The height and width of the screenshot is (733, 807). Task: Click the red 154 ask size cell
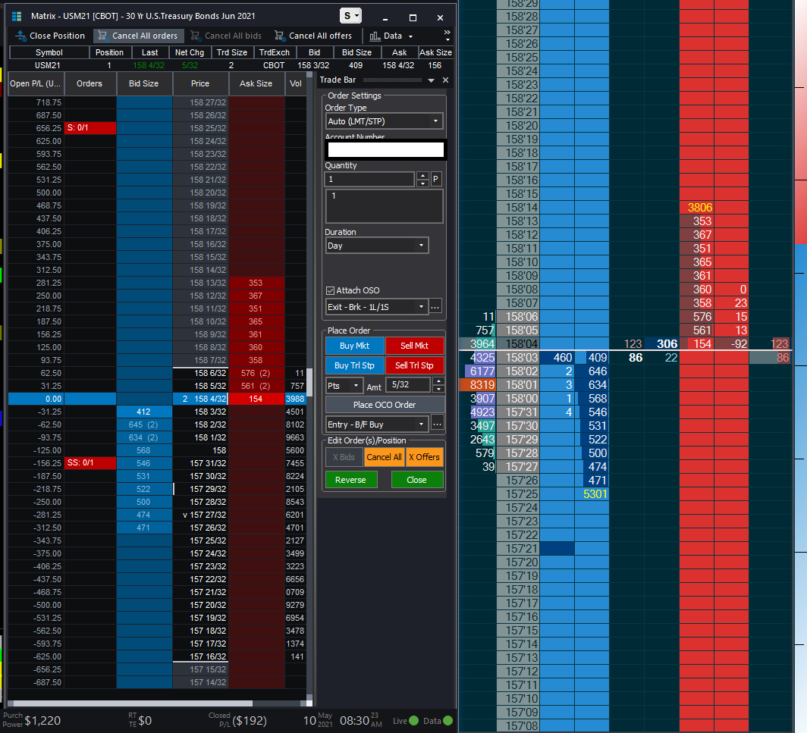(x=256, y=399)
